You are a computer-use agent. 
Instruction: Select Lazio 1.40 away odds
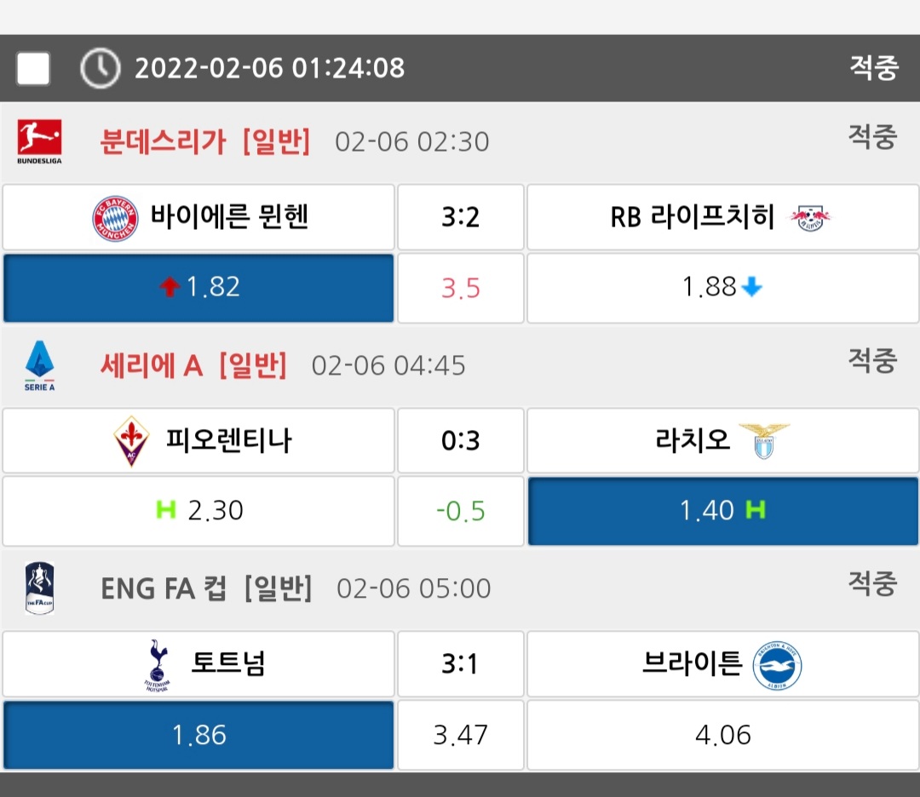coord(722,511)
